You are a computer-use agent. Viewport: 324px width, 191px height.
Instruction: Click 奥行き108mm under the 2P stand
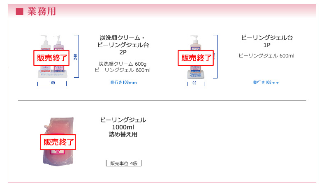point(123,83)
